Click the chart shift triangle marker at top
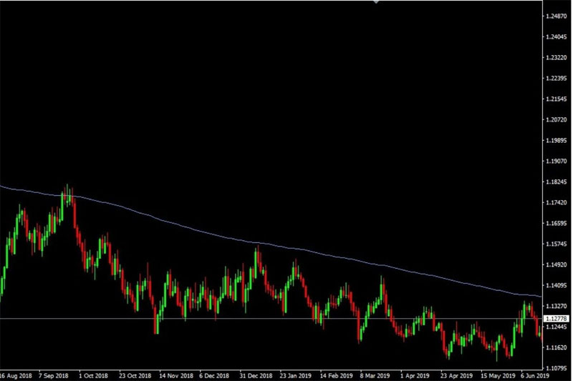This screenshot has height=381, width=573. pyautogui.click(x=375, y=2)
